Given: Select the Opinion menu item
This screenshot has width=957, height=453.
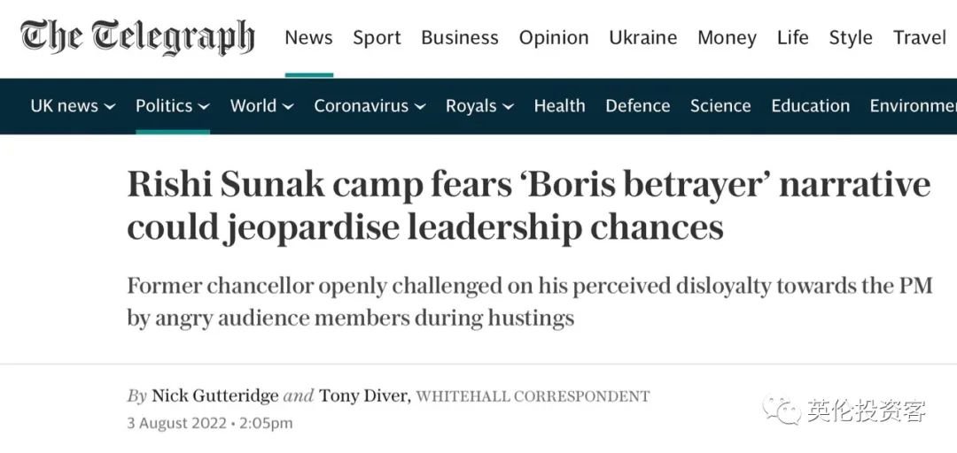Looking at the screenshot, I should point(554,38).
